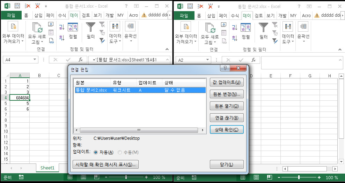Select Sheet1 tab in left window
Image resolution: width=345 pixels, height=183 pixels.
(47, 168)
